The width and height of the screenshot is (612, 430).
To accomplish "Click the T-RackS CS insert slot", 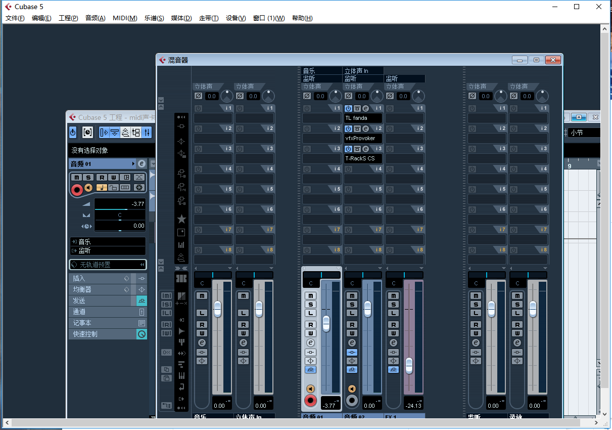I will coord(363,158).
